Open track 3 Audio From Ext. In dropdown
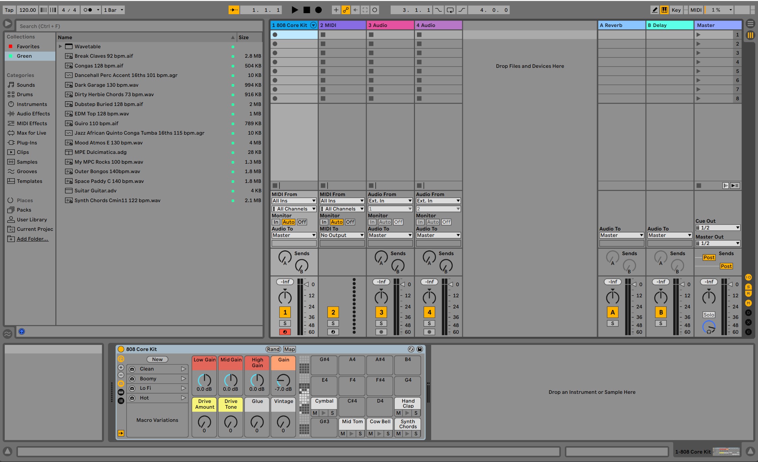Viewport: 758px width, 462px height. (x=390, y=201)
